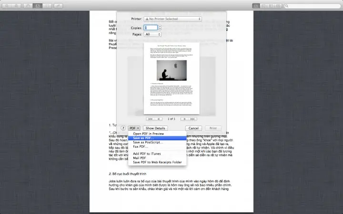Open the help question mark button
343x214 pixels.
(x=123, y=128)
